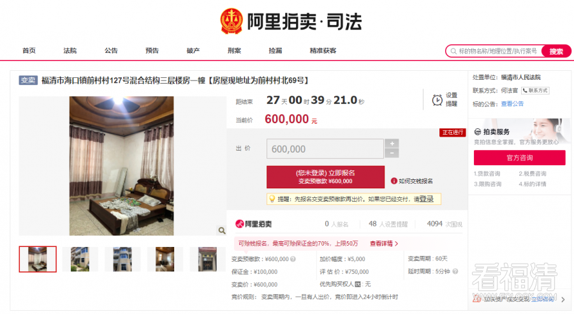Click the phone 联系方式 contact icon
This screenshot has width=574, height=314.
[535, 91]
